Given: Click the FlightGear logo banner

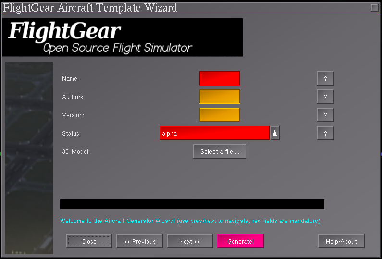Looking at the screenshot, I should tap(123, 37).
